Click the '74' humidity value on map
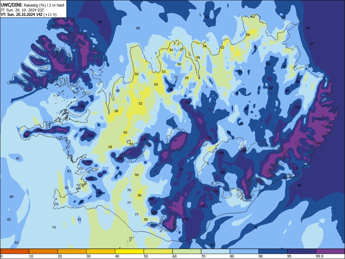This screenshot has height=259, width=345. coord(54,228)
